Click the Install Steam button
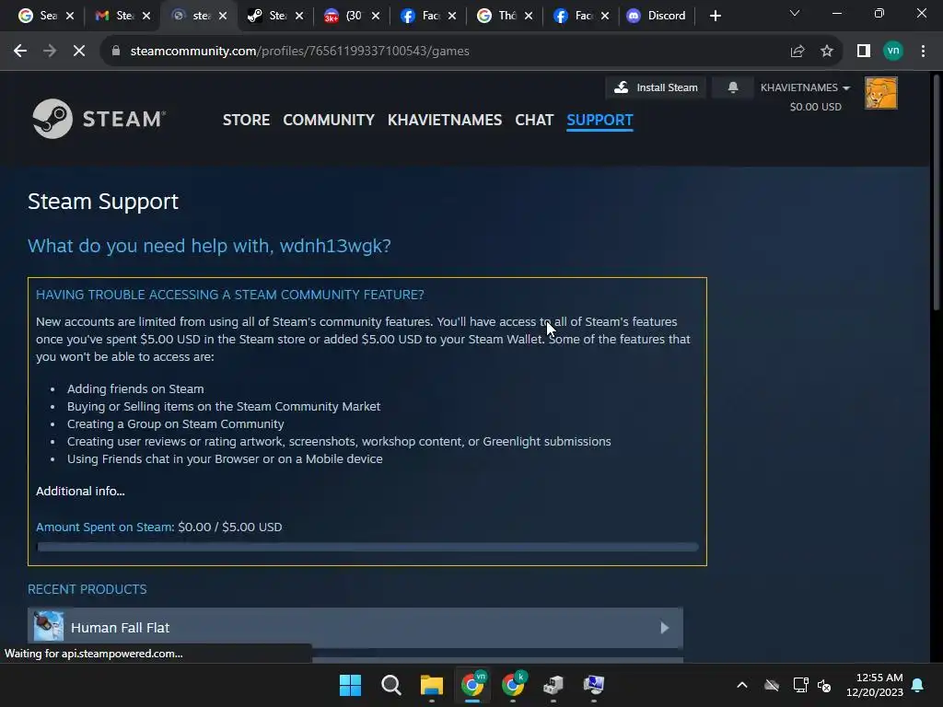This screenshot has width=943, height=707. tap(656, 87)
